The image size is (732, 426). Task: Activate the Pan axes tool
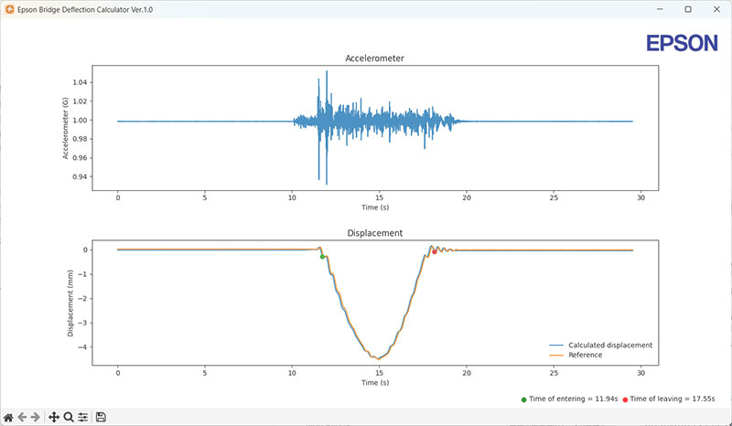pyautogui.click(x=54, y=417)
